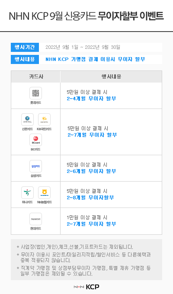Select the red BC Card logo

click(35, 140)
